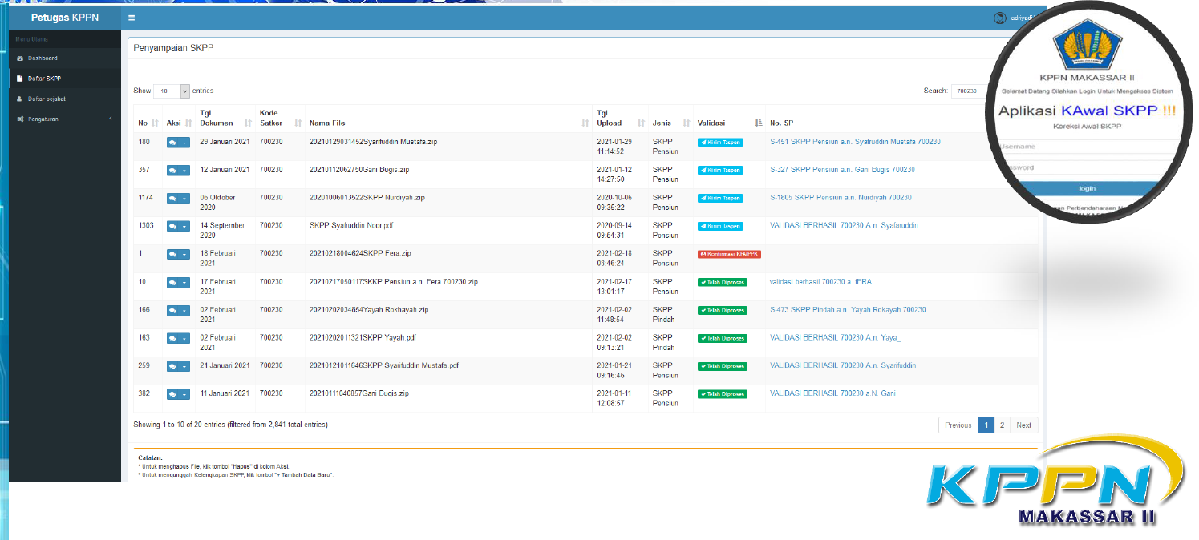Click the Search input field with 700230
Screen dimensions: 1199x540
click(x=971, y=91)
